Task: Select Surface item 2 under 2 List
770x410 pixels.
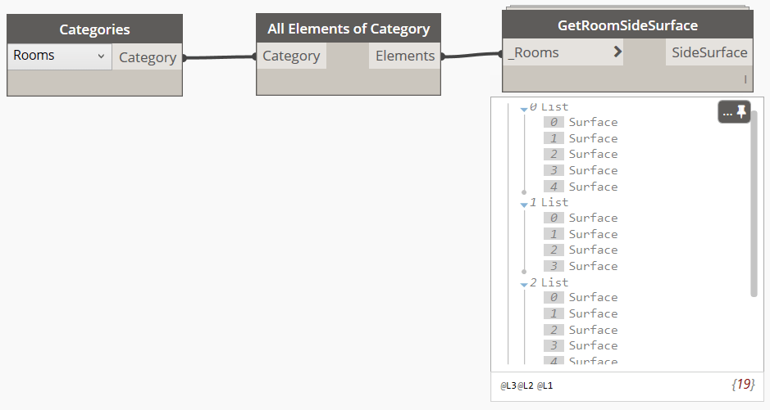Action: click(x=593, y=330)
